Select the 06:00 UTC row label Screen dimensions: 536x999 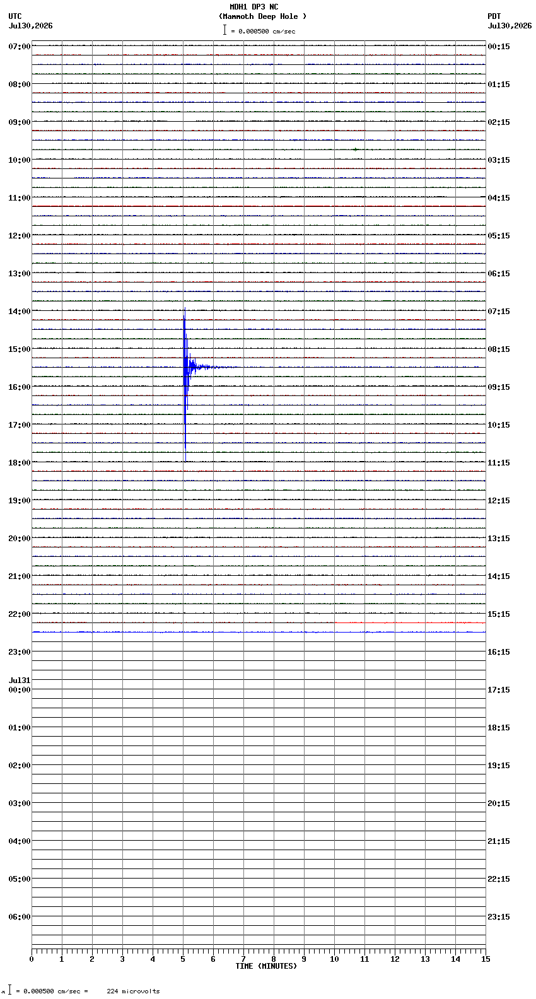pyautogui.click(x=20, y=917)
